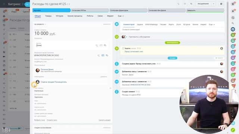Click the Отдела продаж Руководитель observer icon

[38, 82]
